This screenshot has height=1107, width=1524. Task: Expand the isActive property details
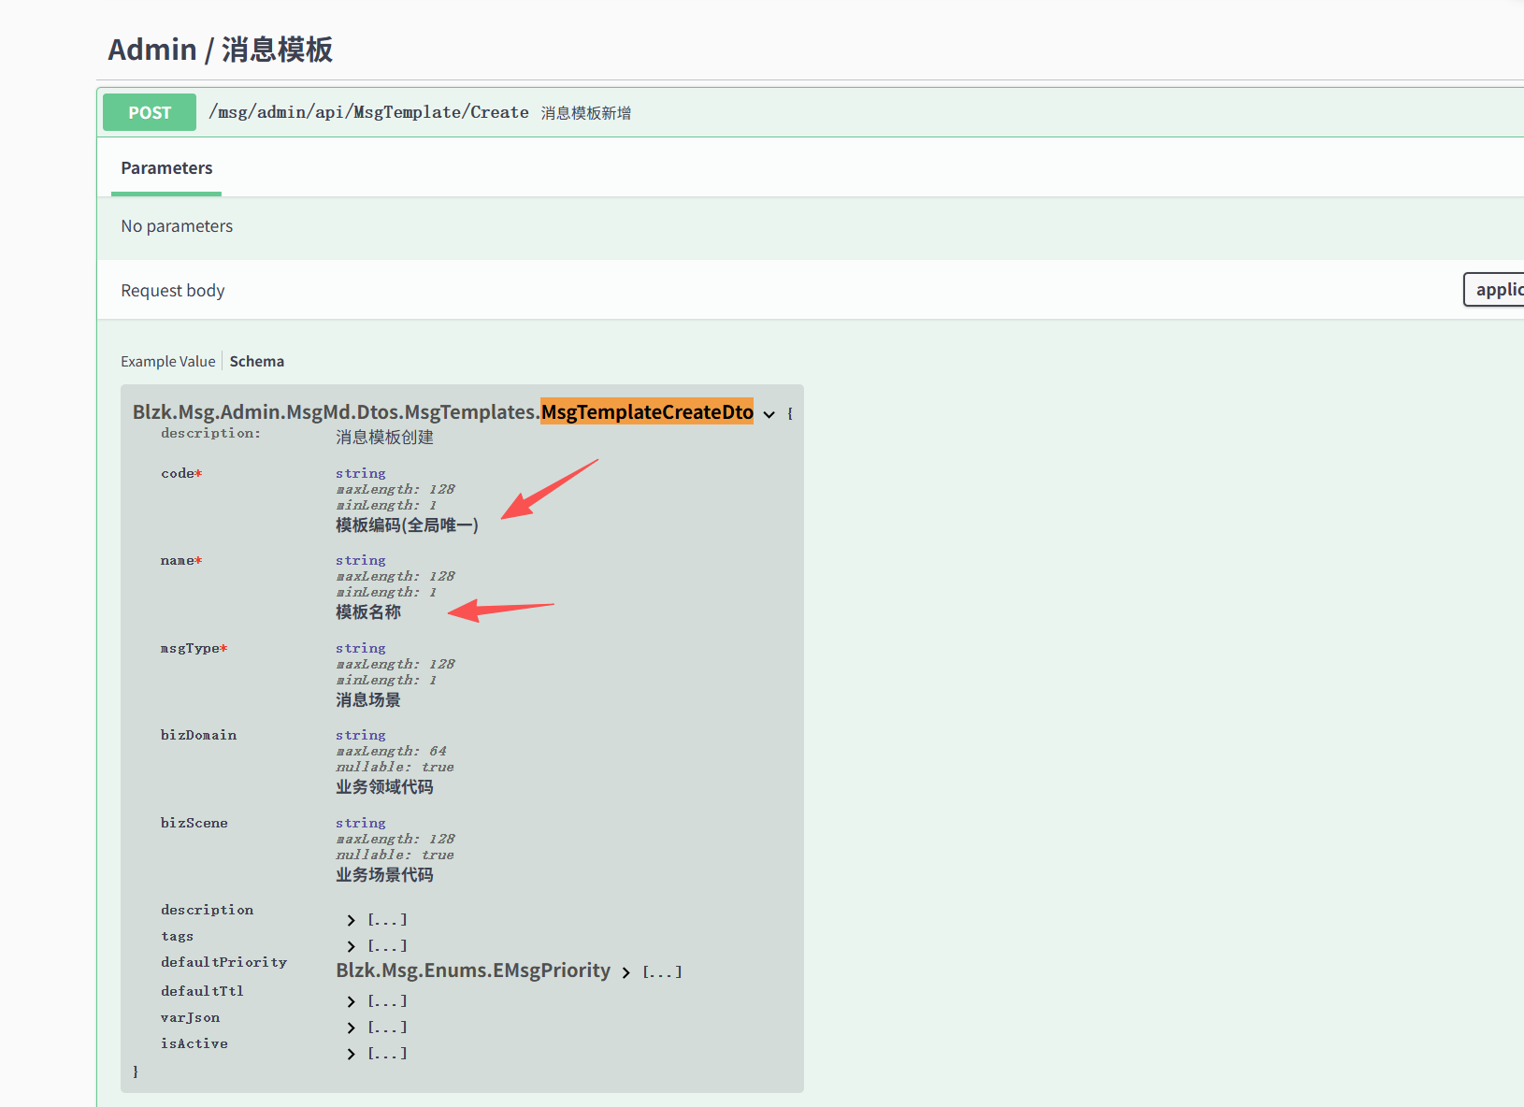click(x=352, y=1055)
